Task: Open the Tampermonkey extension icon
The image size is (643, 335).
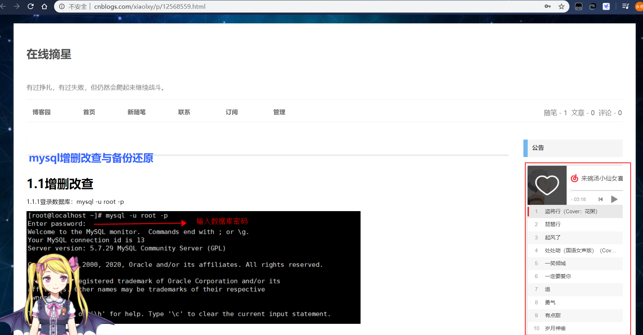Action: (578, 6)
